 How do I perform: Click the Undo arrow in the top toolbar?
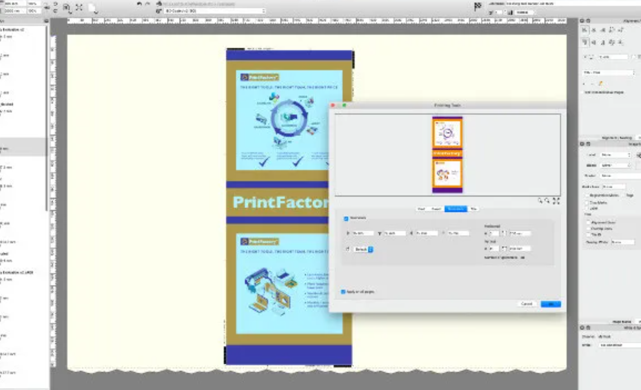[x=139, y=4]
